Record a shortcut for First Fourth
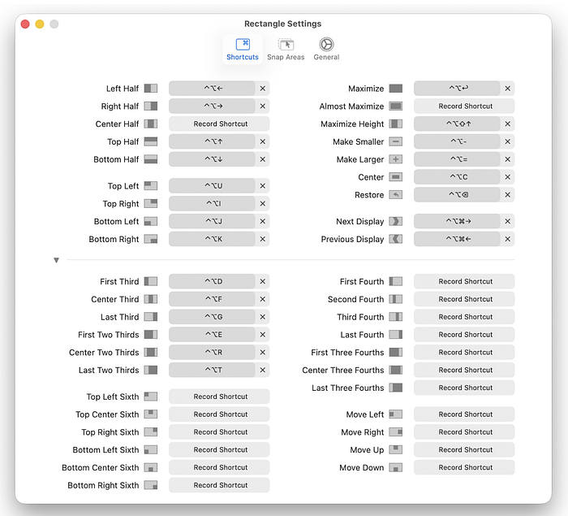This screenshot has width=568, height=516. point(464,281)
